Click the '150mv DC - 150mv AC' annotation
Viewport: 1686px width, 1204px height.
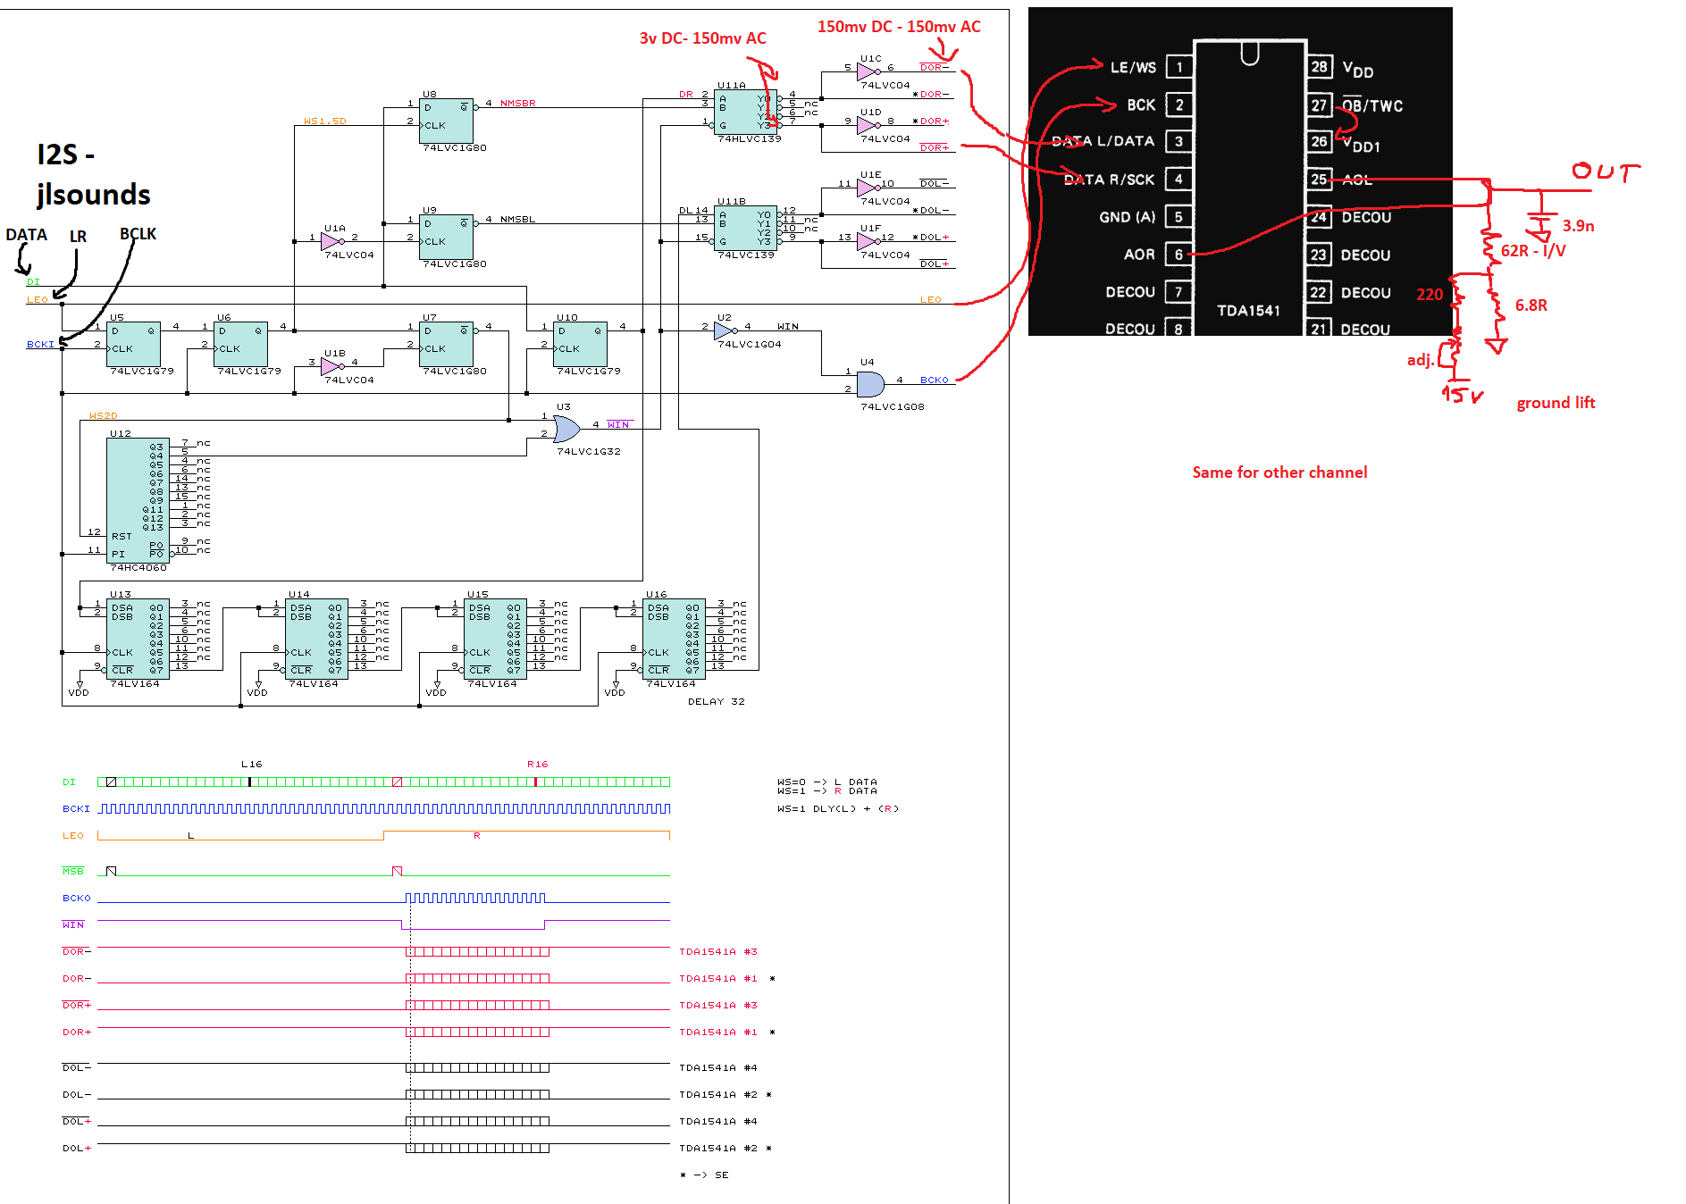(899, 27)
